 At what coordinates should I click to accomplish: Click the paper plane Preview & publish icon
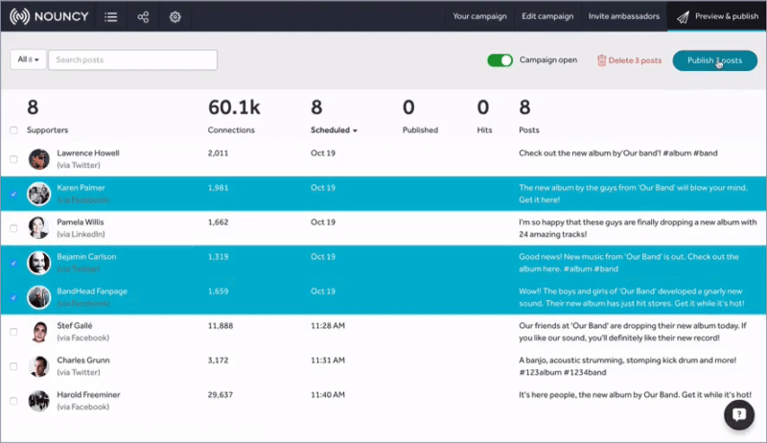tap(683, 16)
